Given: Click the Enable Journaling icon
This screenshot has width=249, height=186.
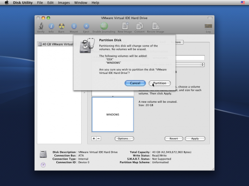Looking at the screenshot, I should point(104,26).
